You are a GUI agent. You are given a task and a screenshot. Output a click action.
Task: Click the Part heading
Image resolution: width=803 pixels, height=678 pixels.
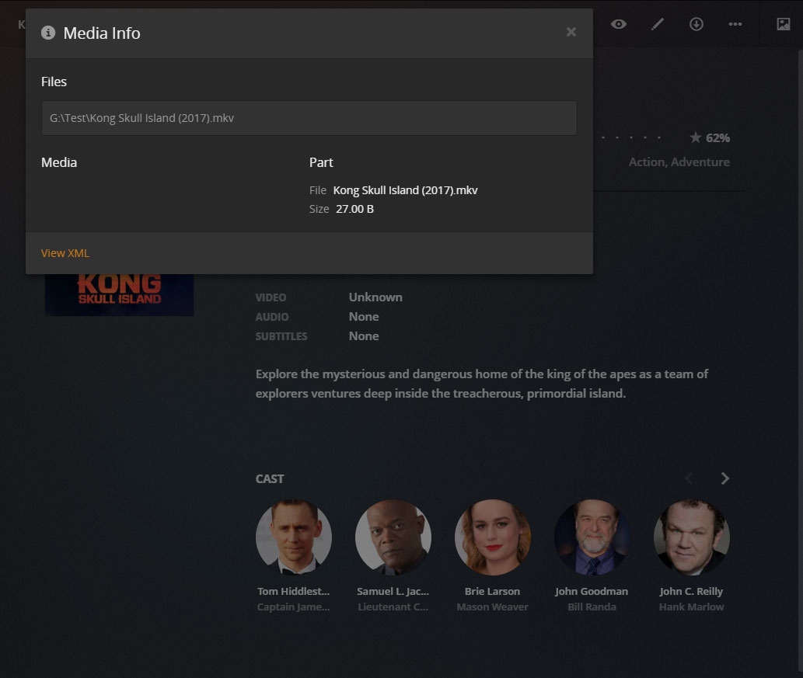tap(321, 163)
